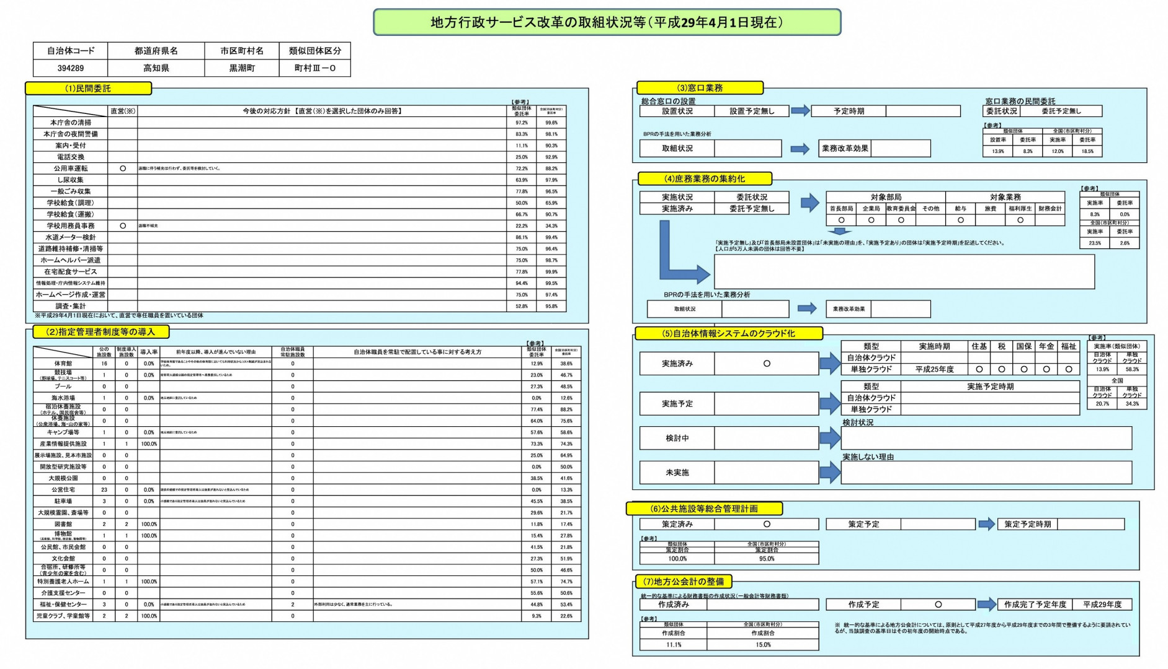
Task: Click the 設置状況 label cell
Action: [677, 111]
